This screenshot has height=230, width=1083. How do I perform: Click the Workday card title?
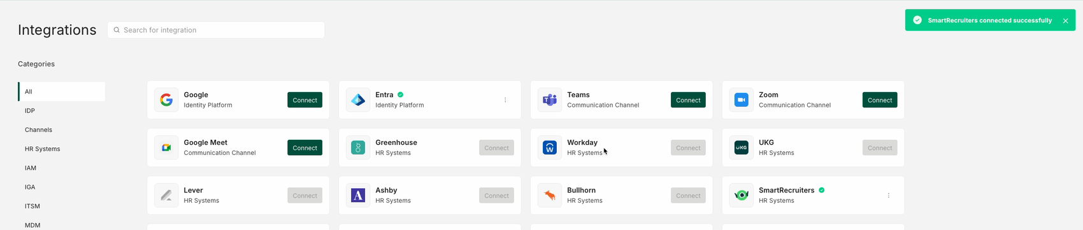click(582, 142)
